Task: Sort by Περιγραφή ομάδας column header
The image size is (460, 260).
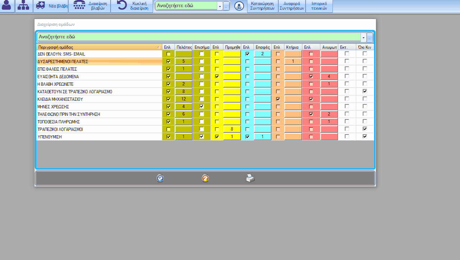Action: coord(99,47)
